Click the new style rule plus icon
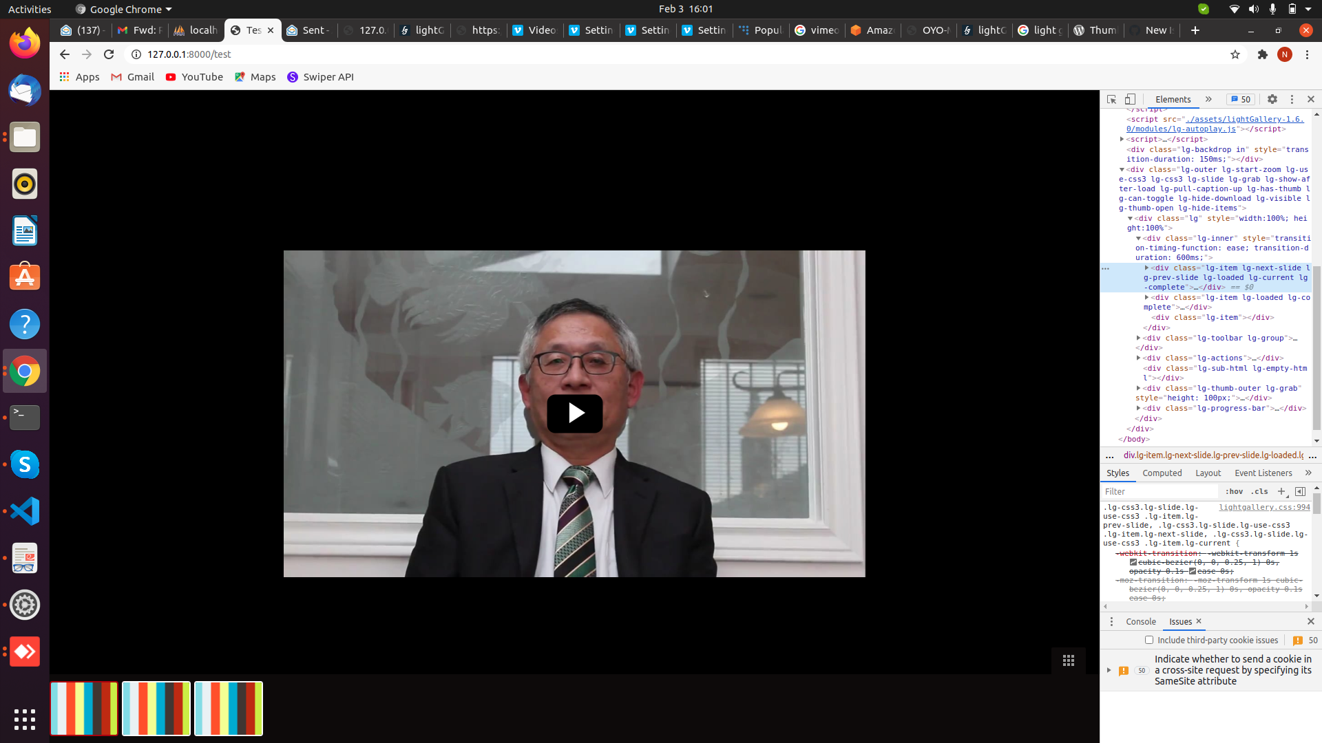1322x743 pixels. (1281, 491)
